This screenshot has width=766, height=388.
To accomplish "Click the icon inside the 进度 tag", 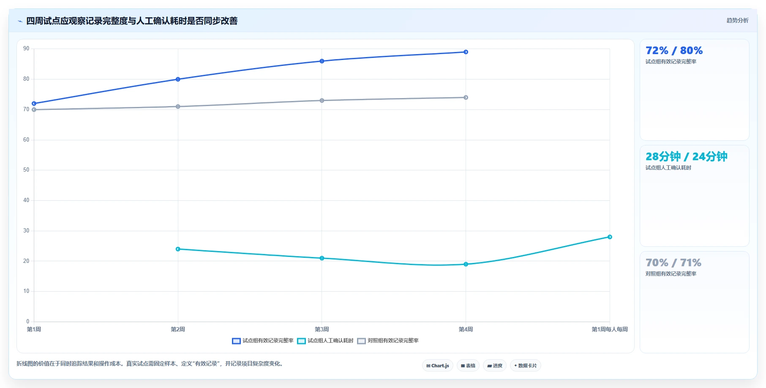I will pyautogui.click(x=489, y=366).
